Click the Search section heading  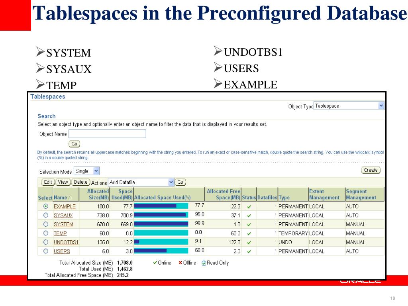tap(47, 116)
